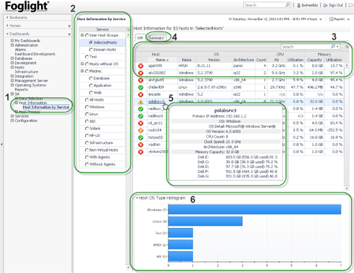Open the Infrastructure dashboard

click(x=26, y=72)
